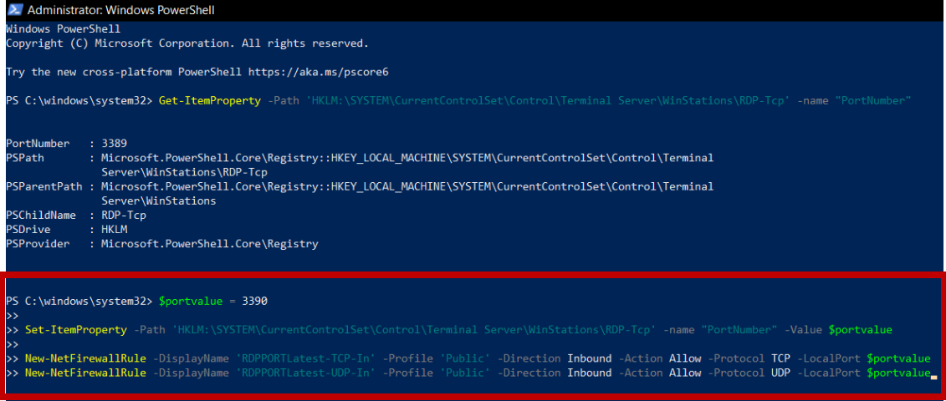Viewport: 946px width, 401px height.
Task: Click the UDP protocol value
Action: pyautogui.click(x=780, y=373)
